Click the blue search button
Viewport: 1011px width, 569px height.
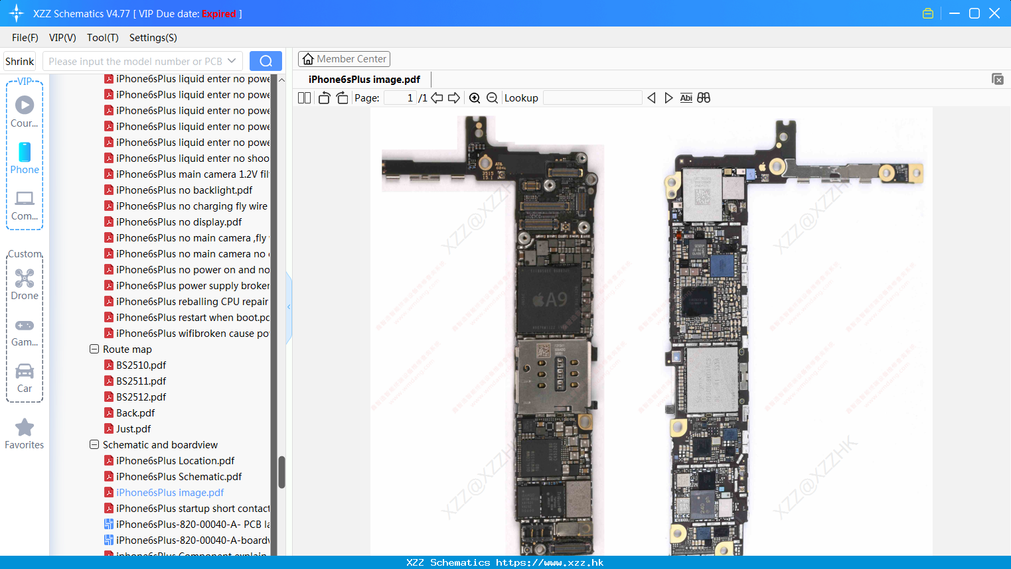(x=266, y=61)
